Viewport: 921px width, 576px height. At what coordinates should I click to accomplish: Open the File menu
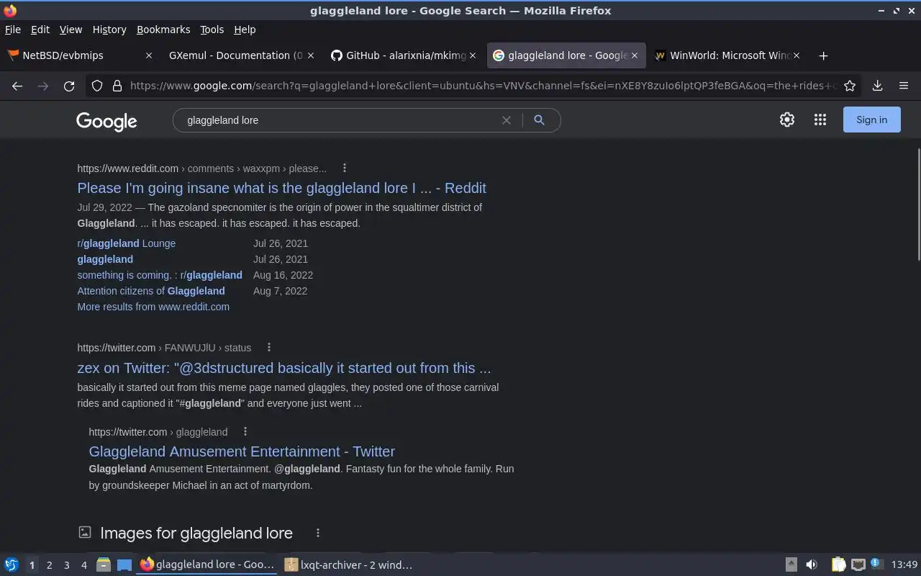[12, 30]
